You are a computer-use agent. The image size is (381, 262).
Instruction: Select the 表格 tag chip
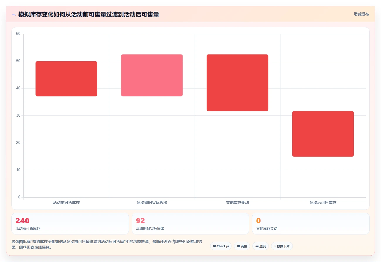coord(242,246)
